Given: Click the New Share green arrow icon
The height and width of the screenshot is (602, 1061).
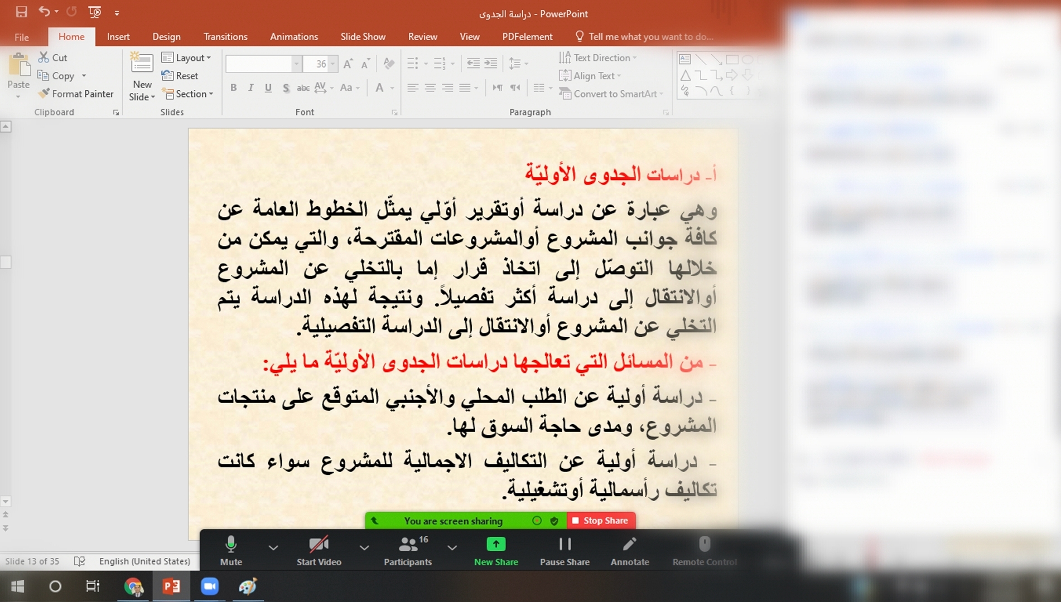Looking at the screenshot, I should coord(495,544).
